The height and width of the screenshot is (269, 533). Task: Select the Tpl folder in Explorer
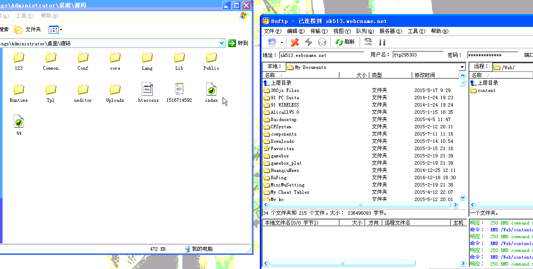[51, 93]
